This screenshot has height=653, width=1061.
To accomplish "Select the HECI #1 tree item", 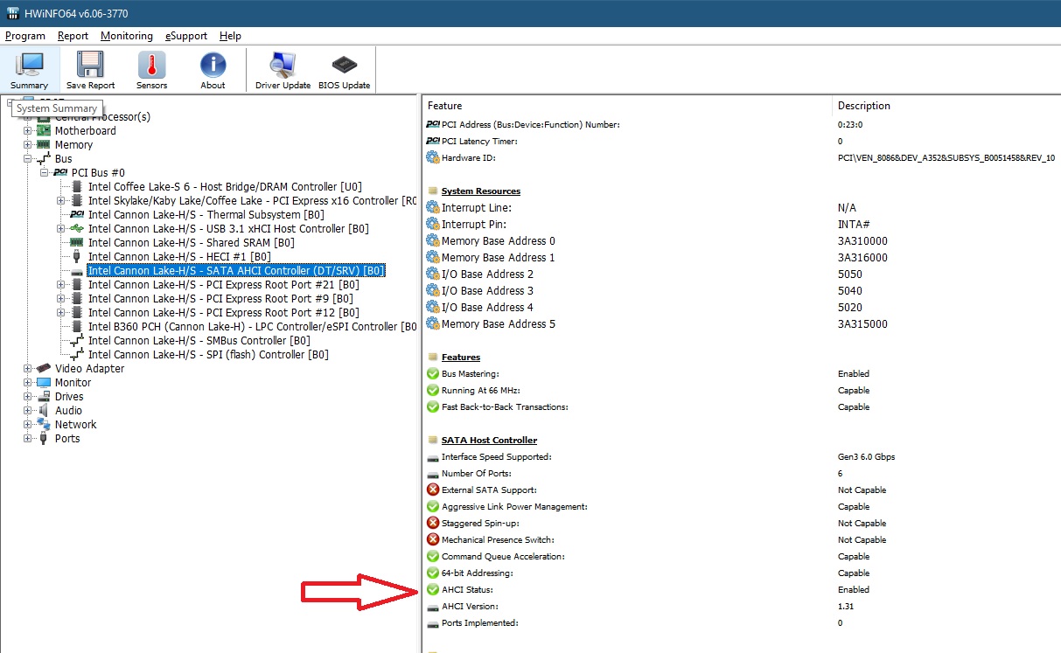I will (x=180, y=256).
